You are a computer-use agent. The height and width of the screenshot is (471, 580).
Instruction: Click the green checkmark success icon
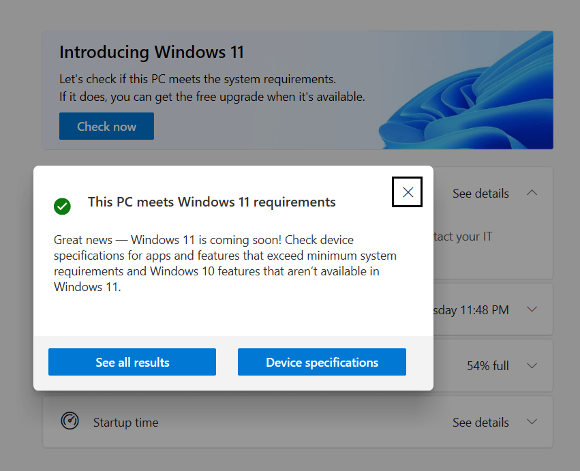click(x=62, y=207)
